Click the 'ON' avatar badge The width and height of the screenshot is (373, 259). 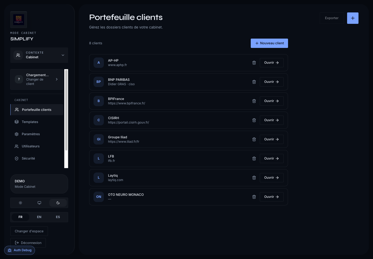click(99, 197)
